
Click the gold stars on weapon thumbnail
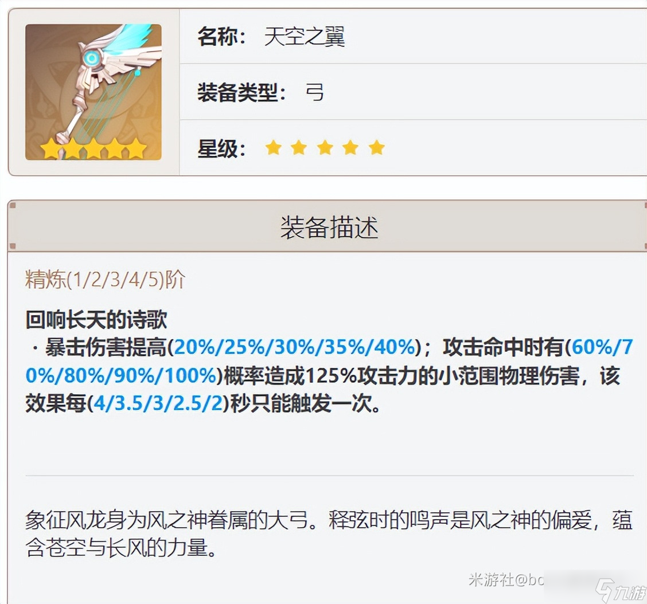pos(93,148)
